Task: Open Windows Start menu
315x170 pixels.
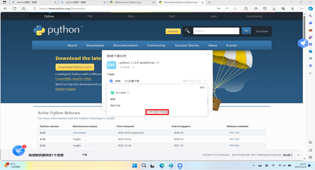Action: click(x=135, y=166)
